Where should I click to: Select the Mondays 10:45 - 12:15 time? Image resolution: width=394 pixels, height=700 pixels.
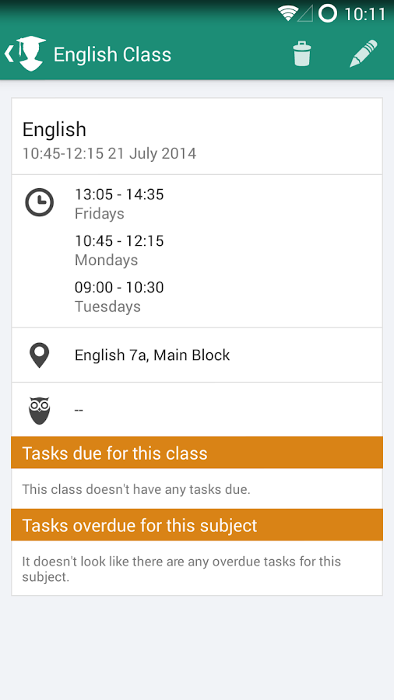(119, 250)
